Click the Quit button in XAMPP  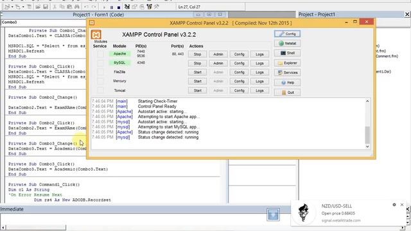[287, 92]
